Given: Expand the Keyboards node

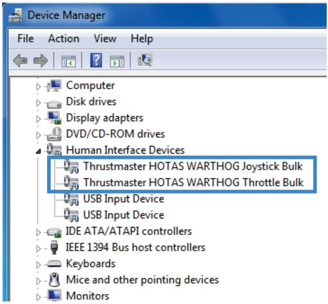Looking at the screenshot, I should pyautogui.click(x=38, y=265).
